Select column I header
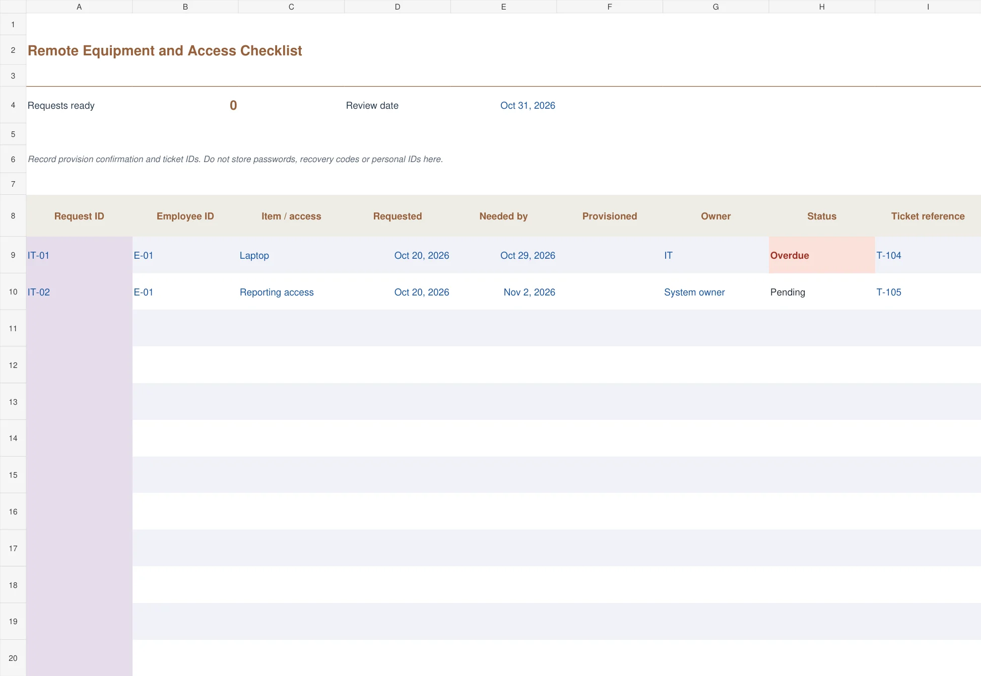Image resolution: width=981 pixels, height=676 pixels. coord(928,7)
